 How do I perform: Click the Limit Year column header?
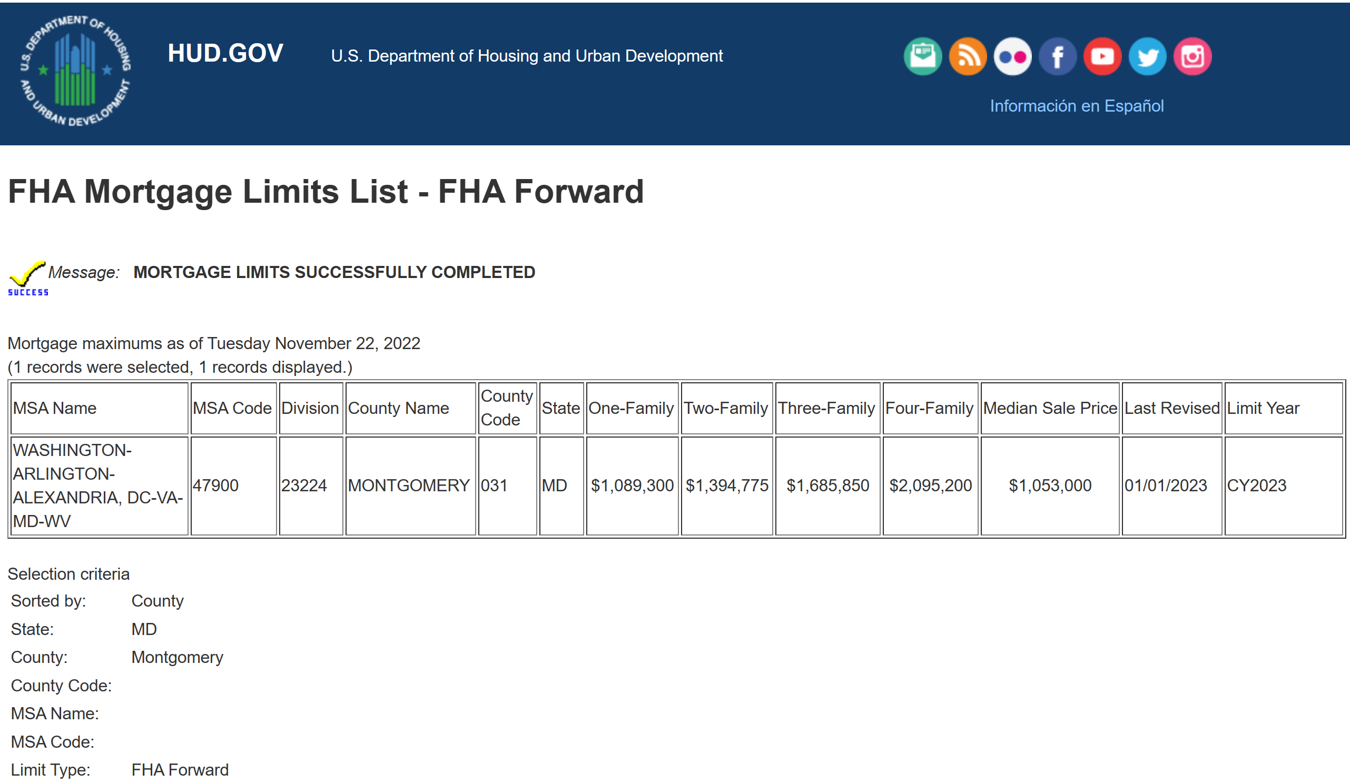tap(1284, 408)
